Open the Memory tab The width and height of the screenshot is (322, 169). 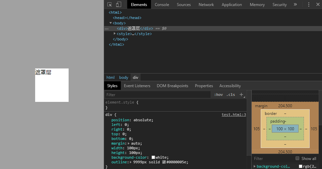point(257,4)
